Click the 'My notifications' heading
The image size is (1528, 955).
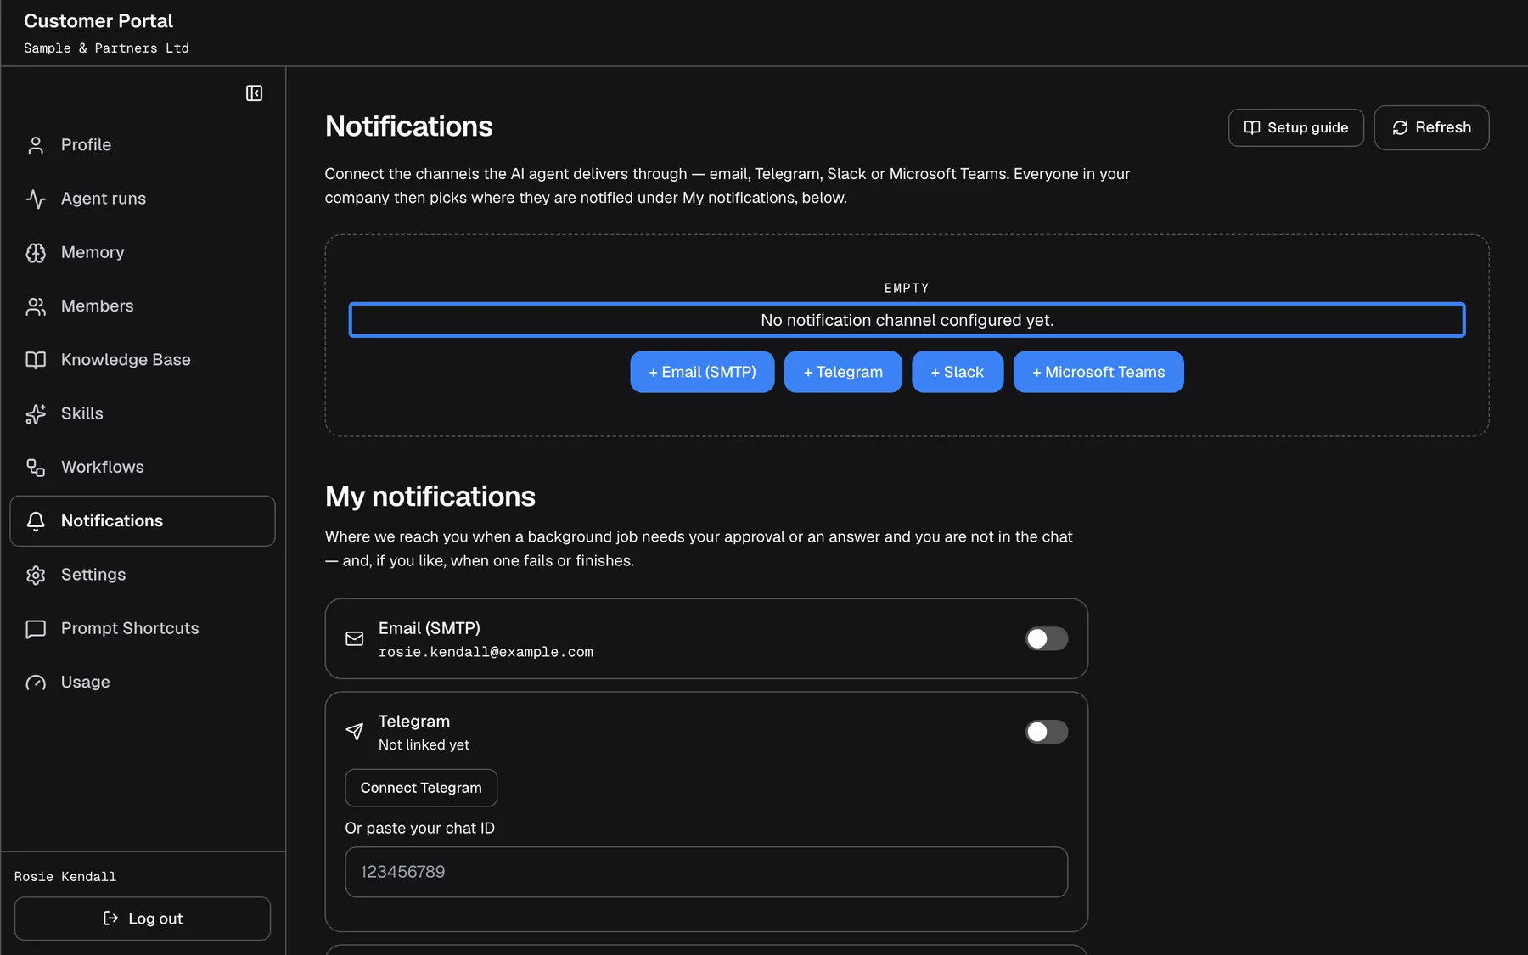[430, 497]
